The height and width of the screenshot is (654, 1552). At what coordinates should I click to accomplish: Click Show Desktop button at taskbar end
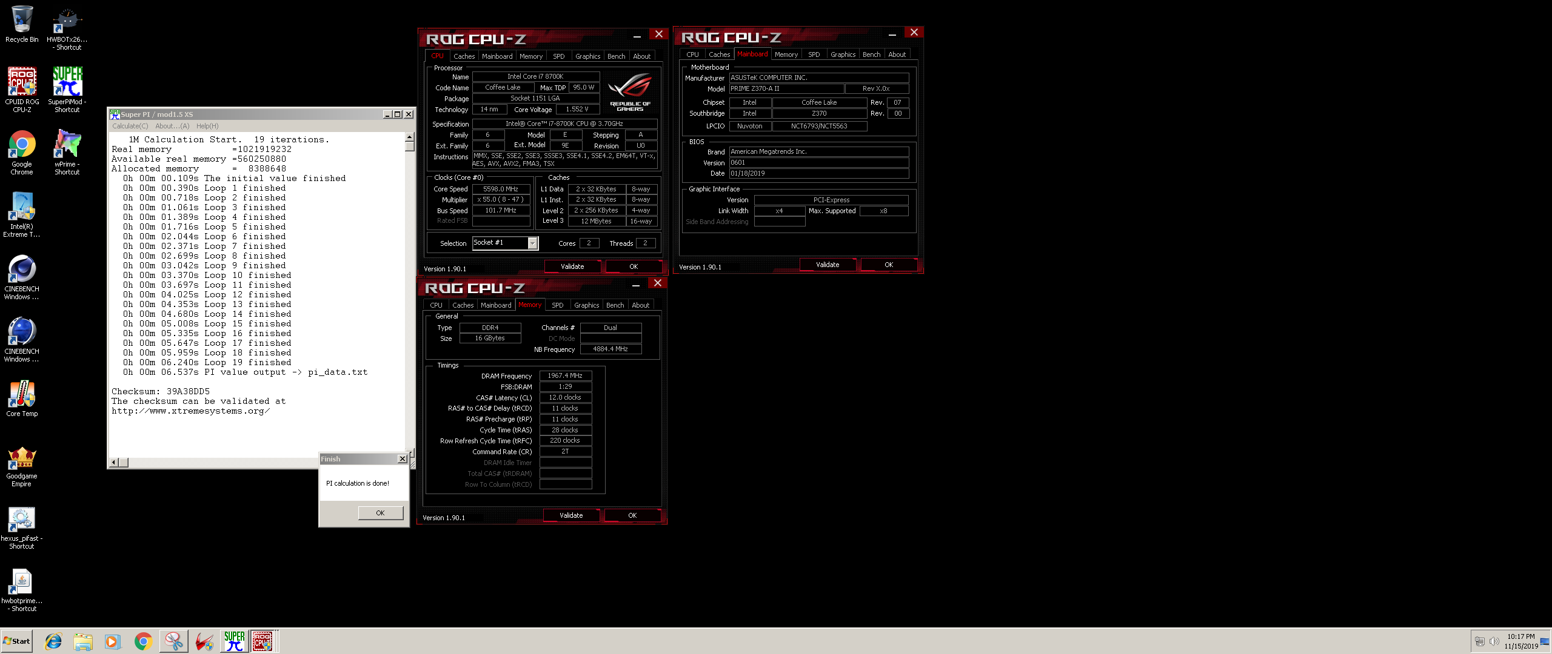(x=1545, y=641)
